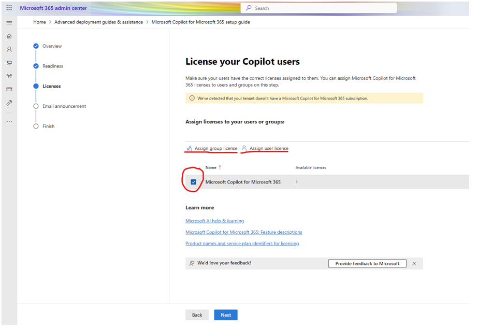This screenshot has height=326, width=492.
Task: Navigate to Advanced deployment guides breadcrumb
Action: point(98,22)
